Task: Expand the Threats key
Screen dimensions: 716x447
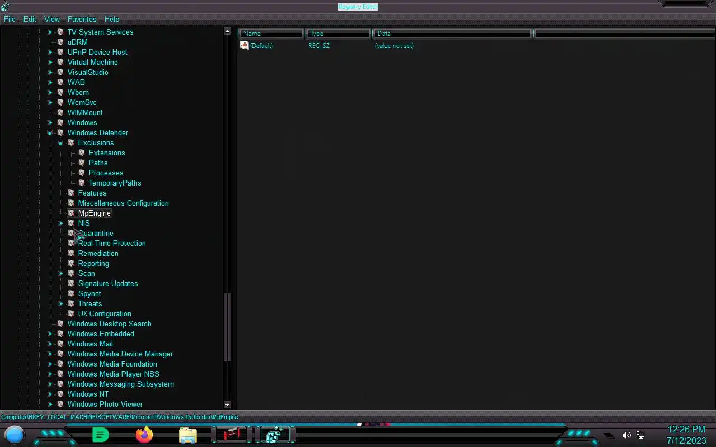Action: pyautogui.click(x=60, y=304)
